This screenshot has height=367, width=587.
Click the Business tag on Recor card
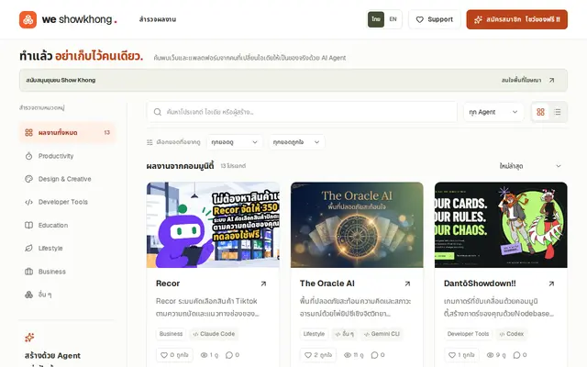point(172,334)
